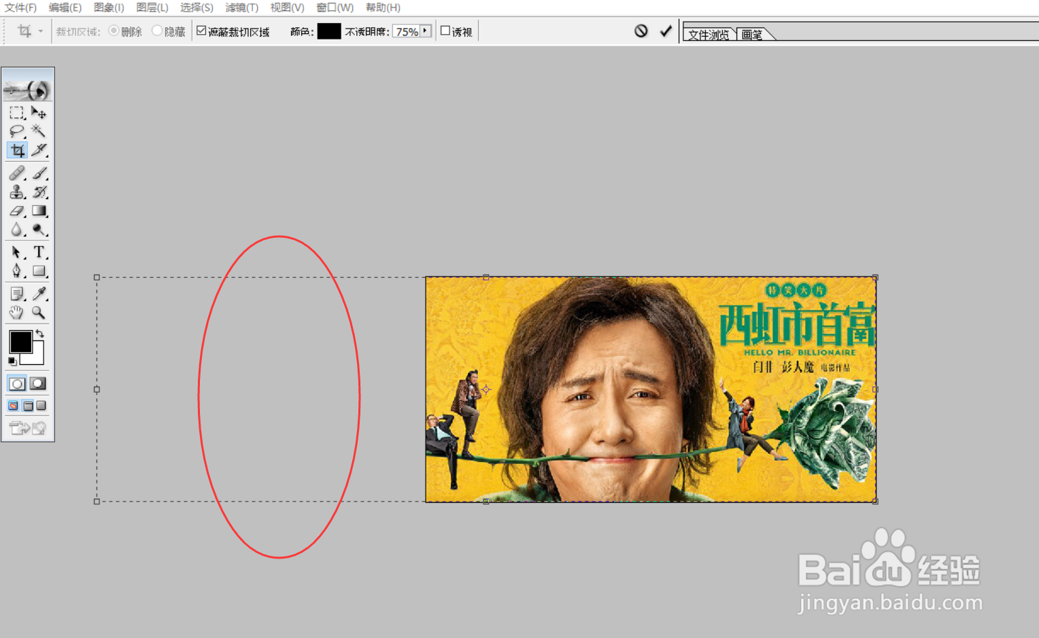Select the Eraser tool
The image size is (1039, 638).
(x=17, y=211)
